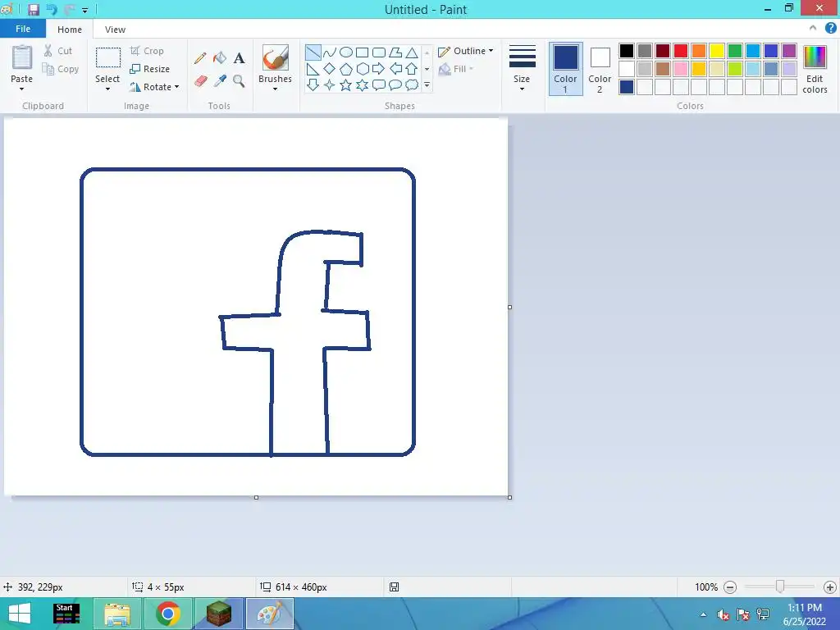Viewport: 840px width, 630px height.
Task: Open the Windows Start button
Action: 20,614
